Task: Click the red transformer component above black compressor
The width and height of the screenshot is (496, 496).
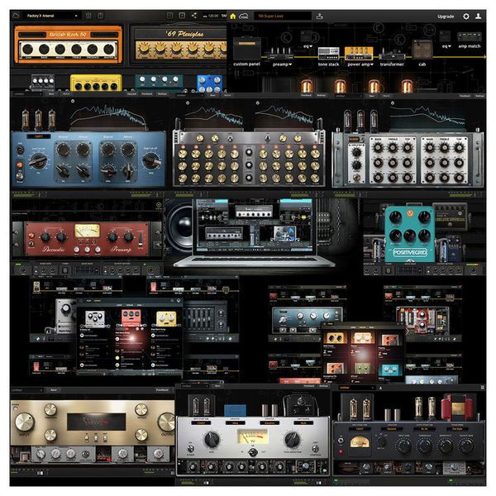Action: click(458, 408)
